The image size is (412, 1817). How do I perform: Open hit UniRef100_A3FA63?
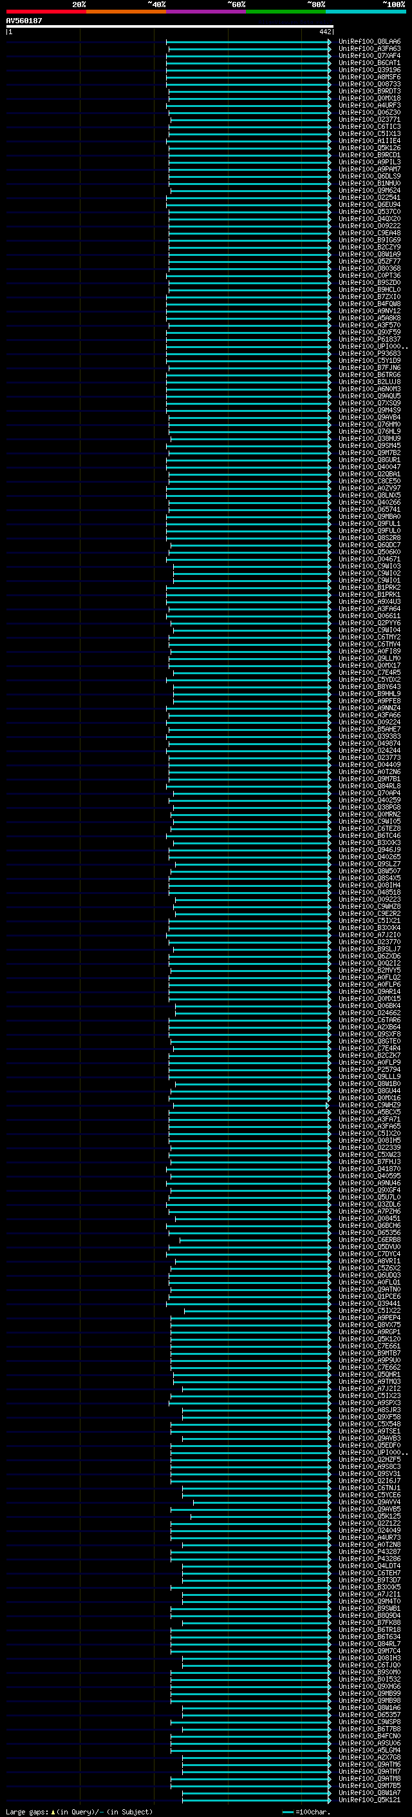(x=369, y=49)
